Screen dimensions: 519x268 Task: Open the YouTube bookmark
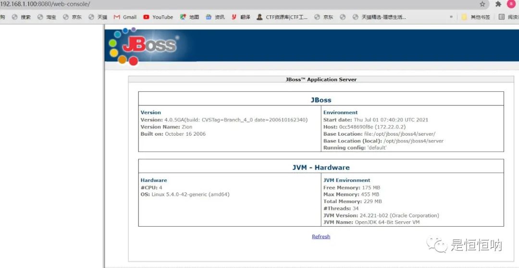click(158, 17)
